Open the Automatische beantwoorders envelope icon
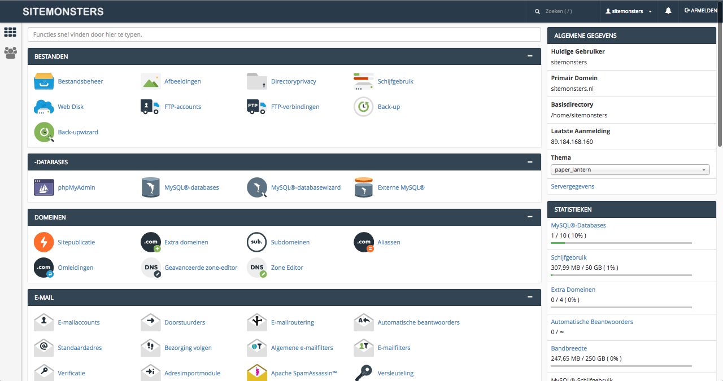723x381 pixels. [364, 322]
